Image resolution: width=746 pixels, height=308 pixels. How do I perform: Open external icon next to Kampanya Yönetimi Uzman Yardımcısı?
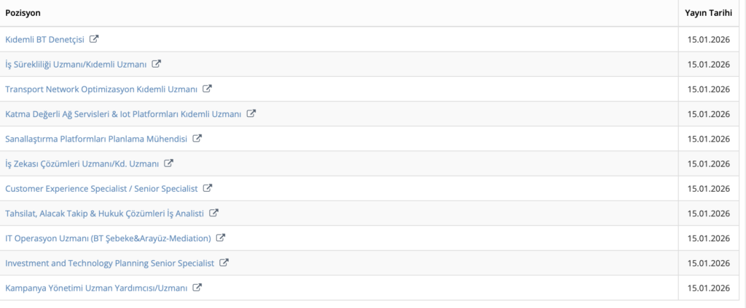[x=197, y=288]
